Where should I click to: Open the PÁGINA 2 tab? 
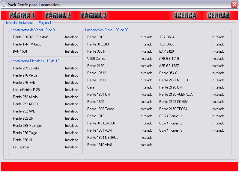point(58,16)
